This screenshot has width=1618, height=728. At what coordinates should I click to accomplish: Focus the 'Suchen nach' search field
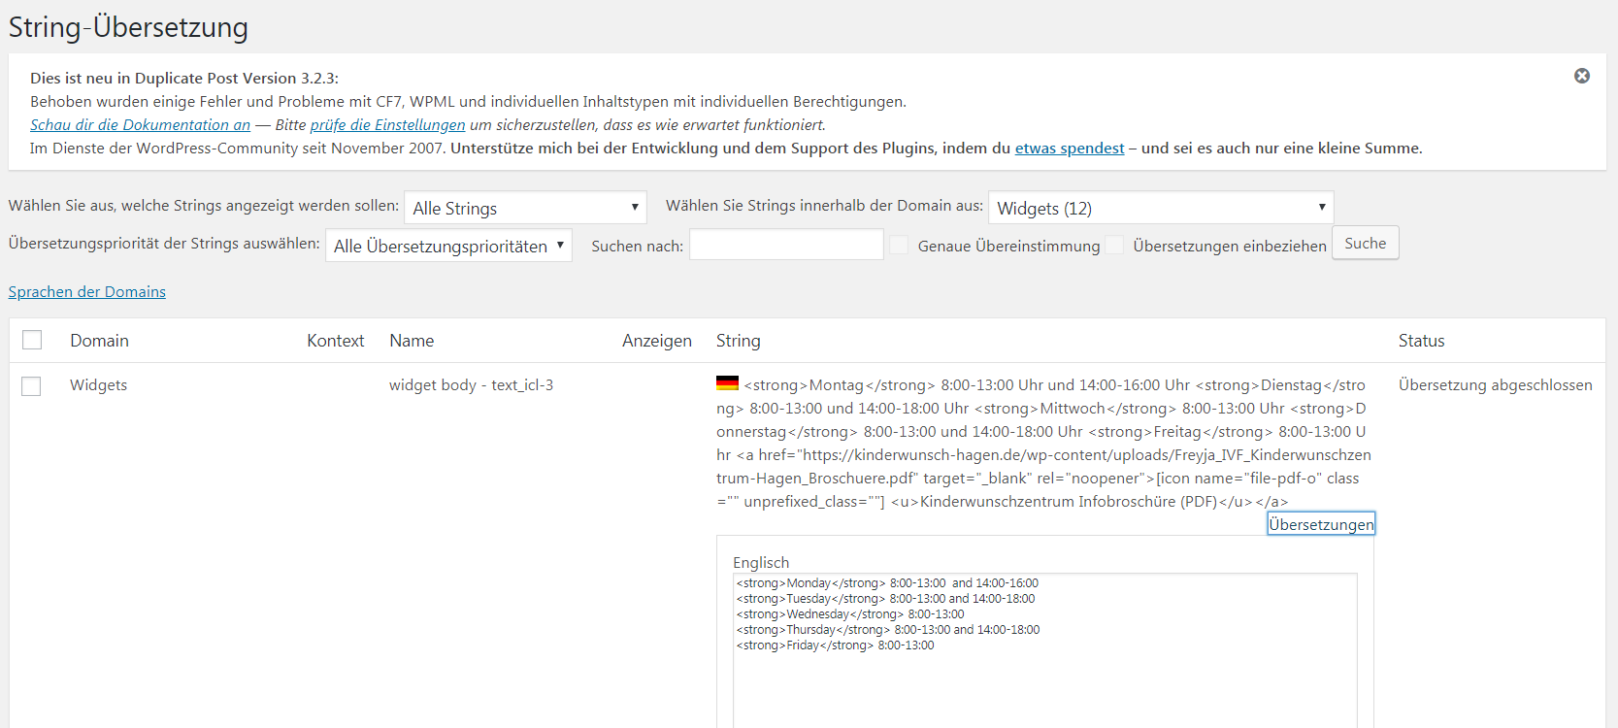point(786,246)
